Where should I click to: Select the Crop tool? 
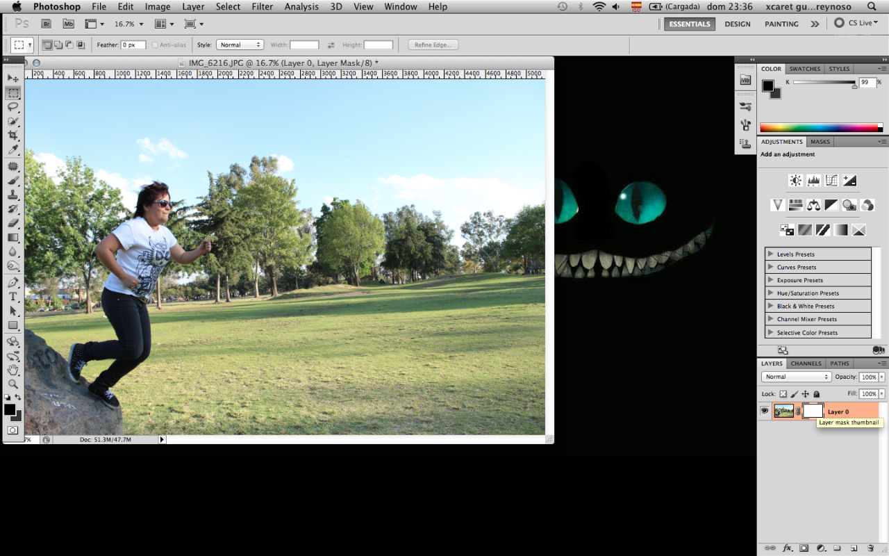coord(13,136)
